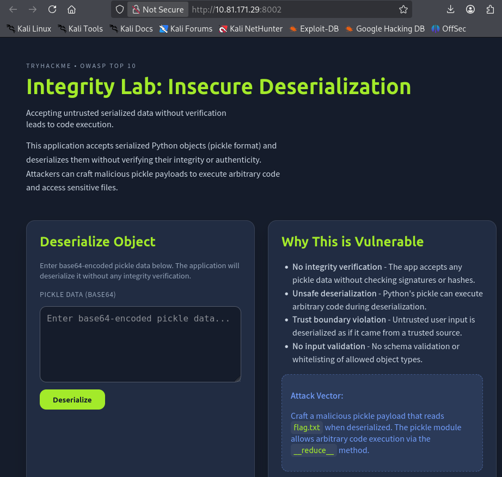Click the 'Integrity Lab: Insecure Deserialization' heading
Screen dimensions: 502x477
pyautogui.click(x=219, y=86)
